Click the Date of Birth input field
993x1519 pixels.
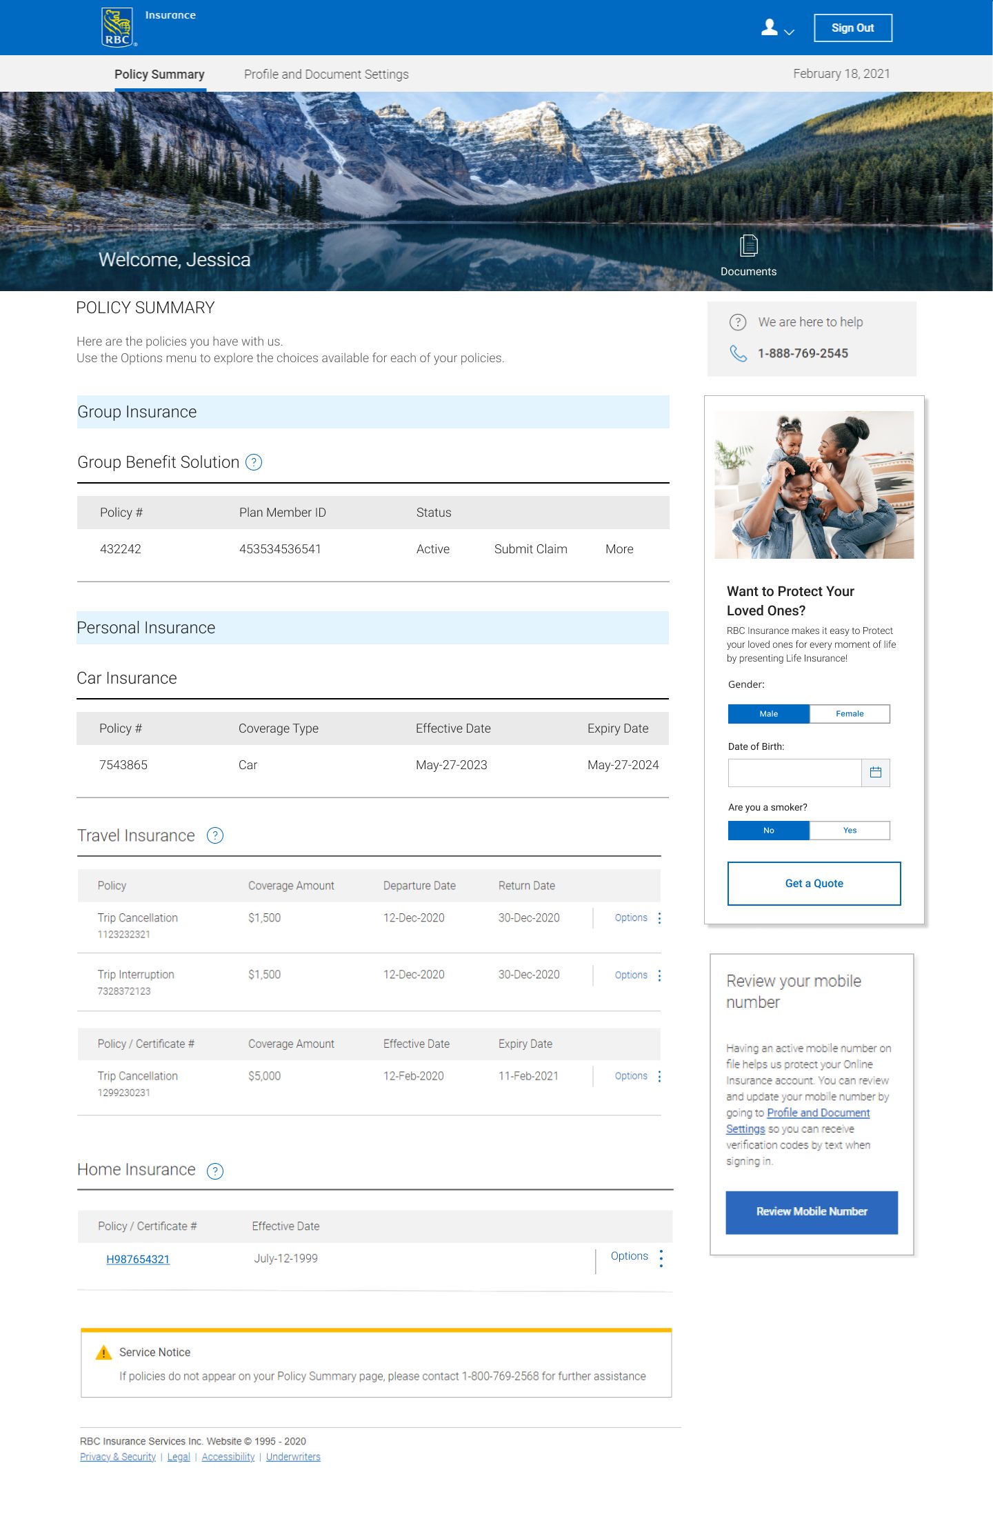(795, 773)
